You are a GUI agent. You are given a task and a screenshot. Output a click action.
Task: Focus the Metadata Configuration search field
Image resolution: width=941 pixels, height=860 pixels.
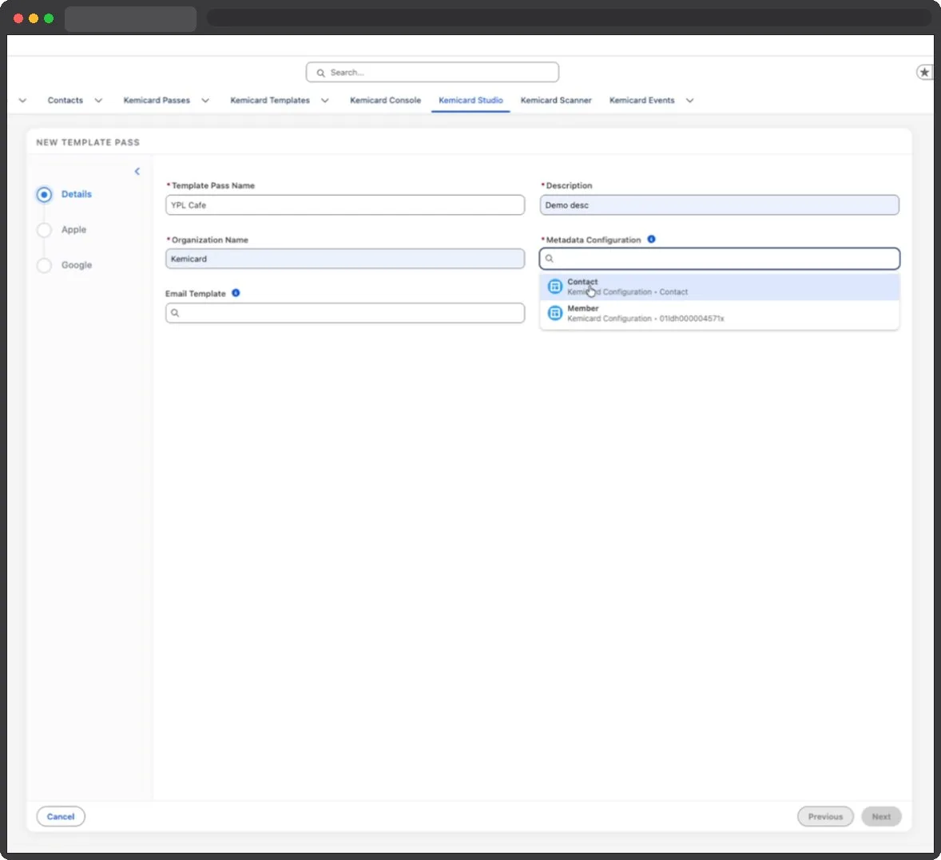[720, 259]
